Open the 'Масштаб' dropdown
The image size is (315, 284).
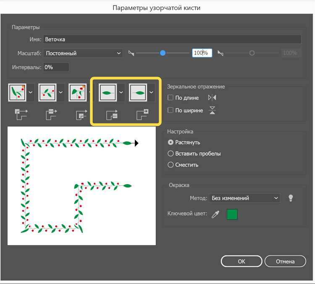(83, 53)
